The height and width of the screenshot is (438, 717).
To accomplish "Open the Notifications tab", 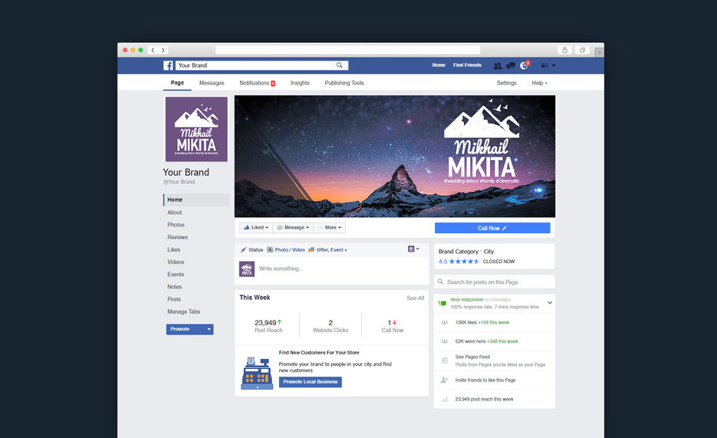I will point(257,83).
